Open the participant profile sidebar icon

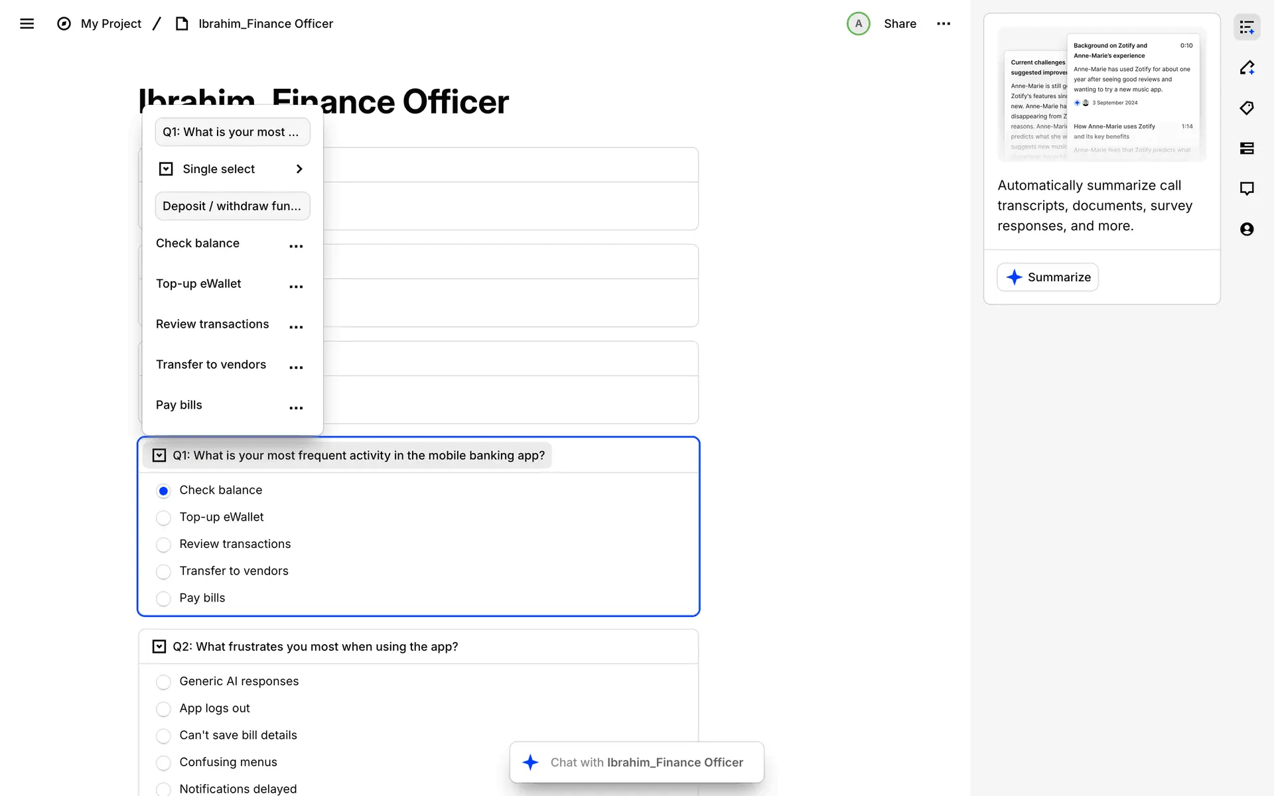tap(1247, 230)
